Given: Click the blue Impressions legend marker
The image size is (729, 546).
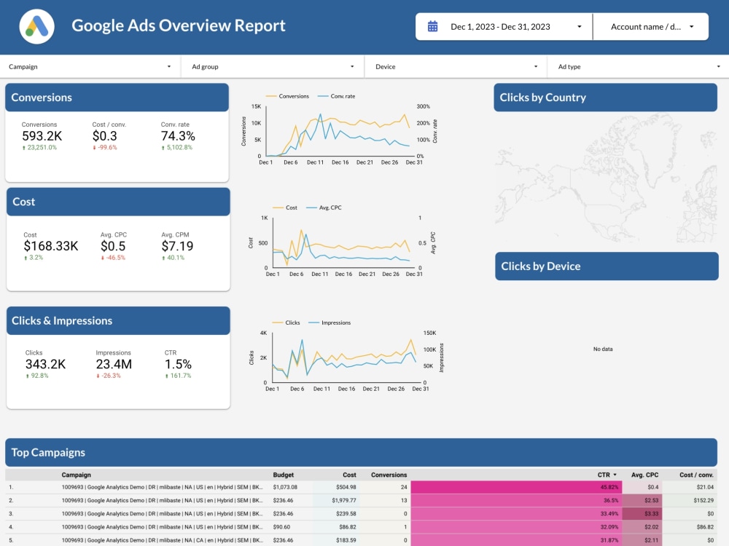Looking at the screenshot, I should click(315, 323).
